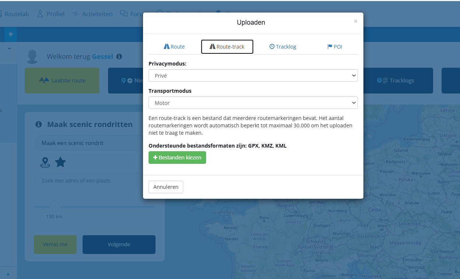Click the info icon beside Gessel
460x279 pixels.
pos(119,57)
